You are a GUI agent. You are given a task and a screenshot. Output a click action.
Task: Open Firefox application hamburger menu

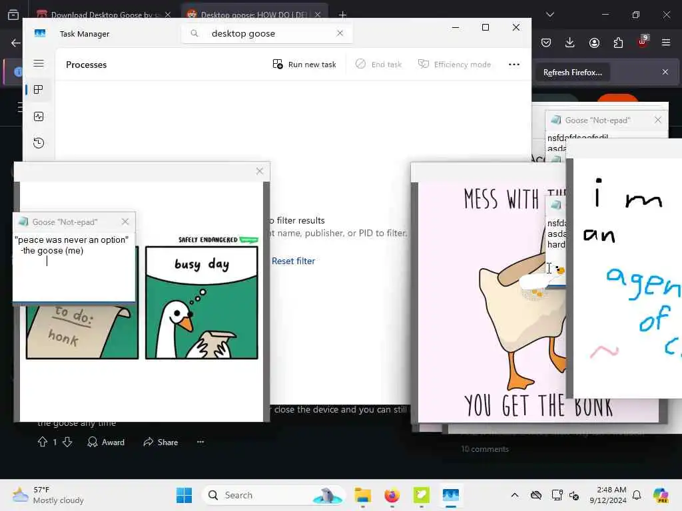tap(666, 43)
